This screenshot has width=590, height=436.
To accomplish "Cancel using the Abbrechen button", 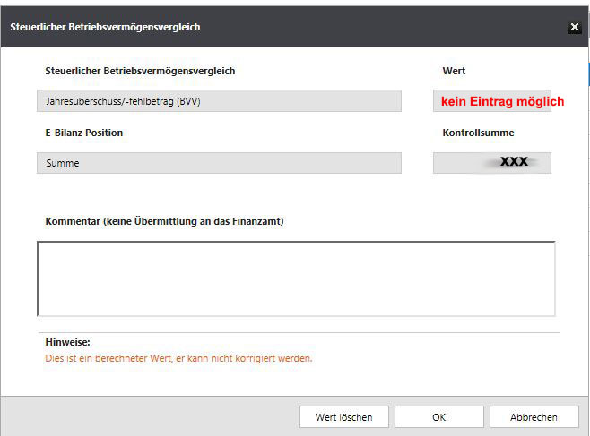I will pos(534,417).
